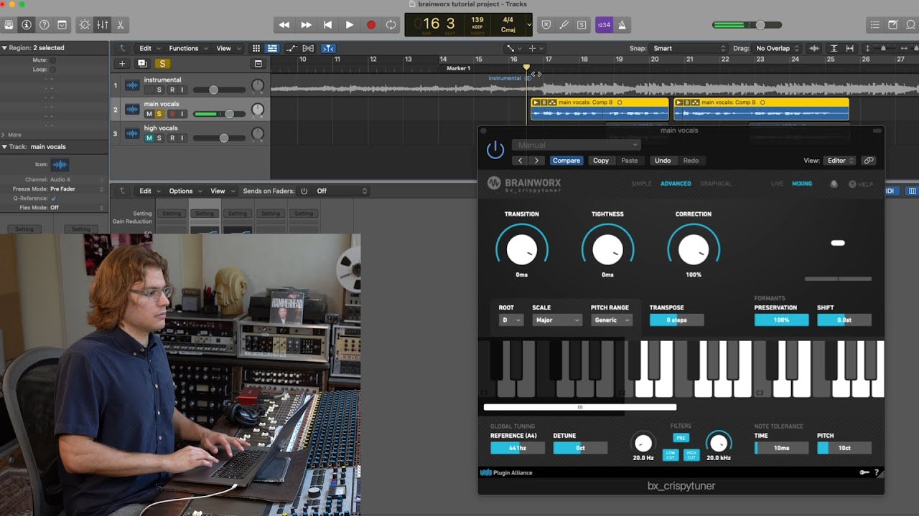Select the LIVE mode in crispytuner
This screenshot has height=516, width=919.
(x=778, y=183)
